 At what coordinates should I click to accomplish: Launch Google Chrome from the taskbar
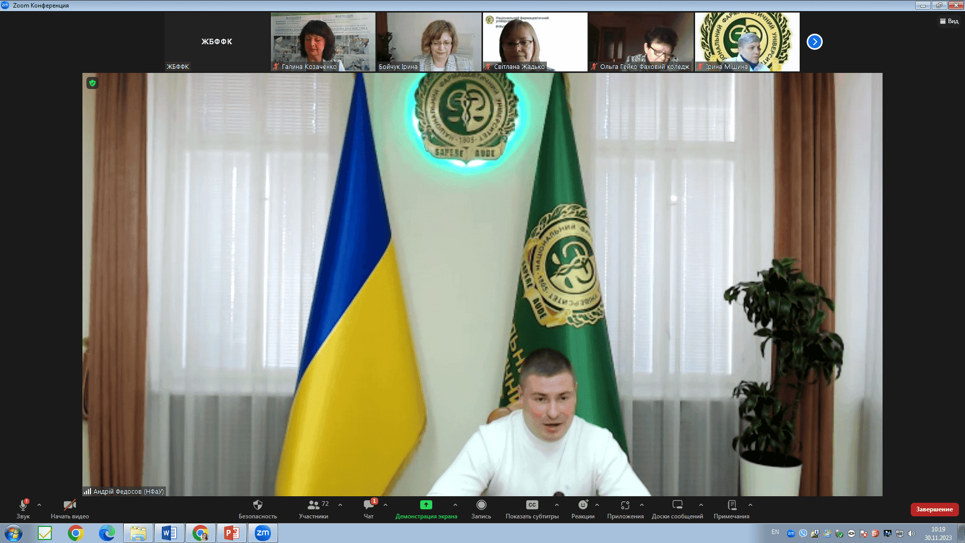click(76, 533)
